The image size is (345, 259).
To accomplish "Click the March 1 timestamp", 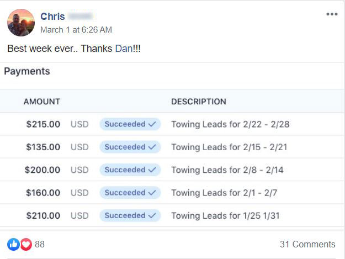I will (x=76, y=30).
